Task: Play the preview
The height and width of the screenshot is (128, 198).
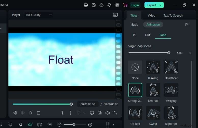Action: [31, 113]
